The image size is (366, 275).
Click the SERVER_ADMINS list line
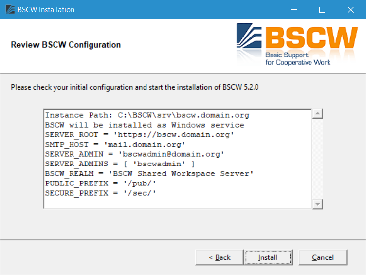(x=120, y=164)
